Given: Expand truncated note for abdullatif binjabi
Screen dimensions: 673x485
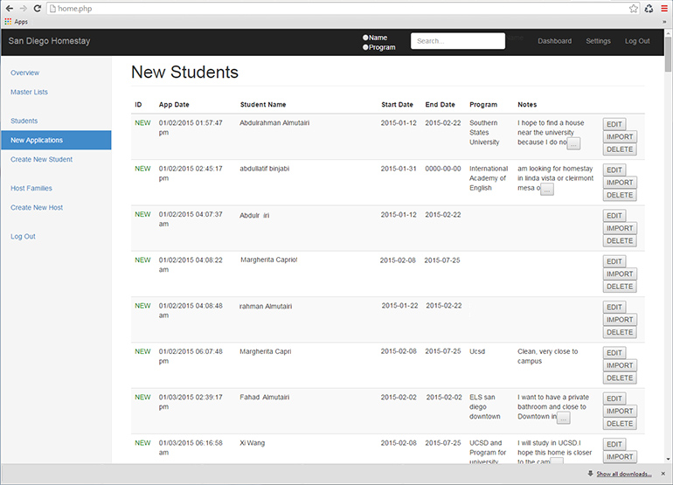Looking at the screenshot, I should point(547,189).
